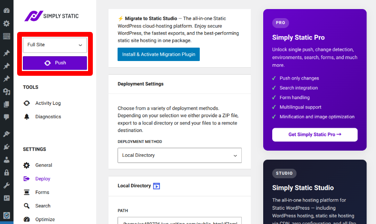This screenshot has width=376, height=224.
Task: Click the 'Form handling' feature text
Action: (x=295, y=98)
